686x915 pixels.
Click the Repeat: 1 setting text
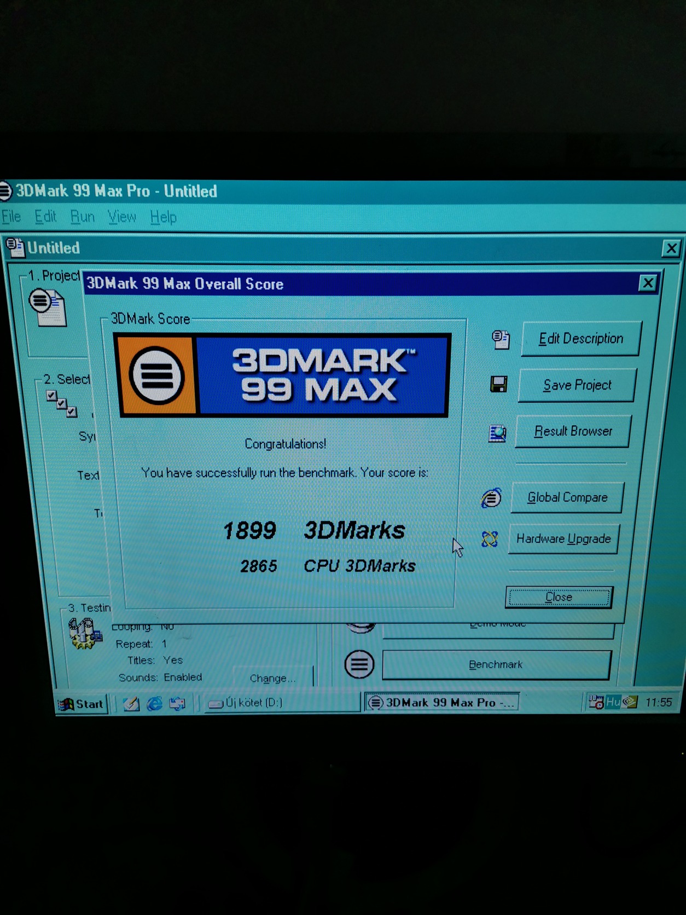pyautogui.click(x=141, y=644)
